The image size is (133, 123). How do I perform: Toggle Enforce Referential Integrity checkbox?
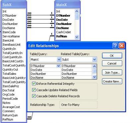coord(34,83)
